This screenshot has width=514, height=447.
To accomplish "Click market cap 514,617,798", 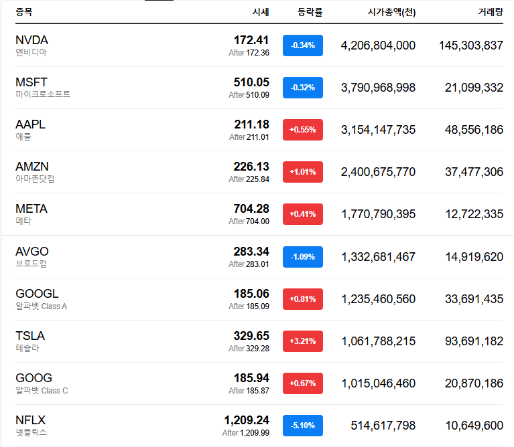I will coord(383,426).
